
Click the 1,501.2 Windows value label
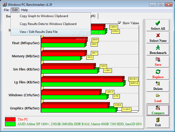click(110, 92)
